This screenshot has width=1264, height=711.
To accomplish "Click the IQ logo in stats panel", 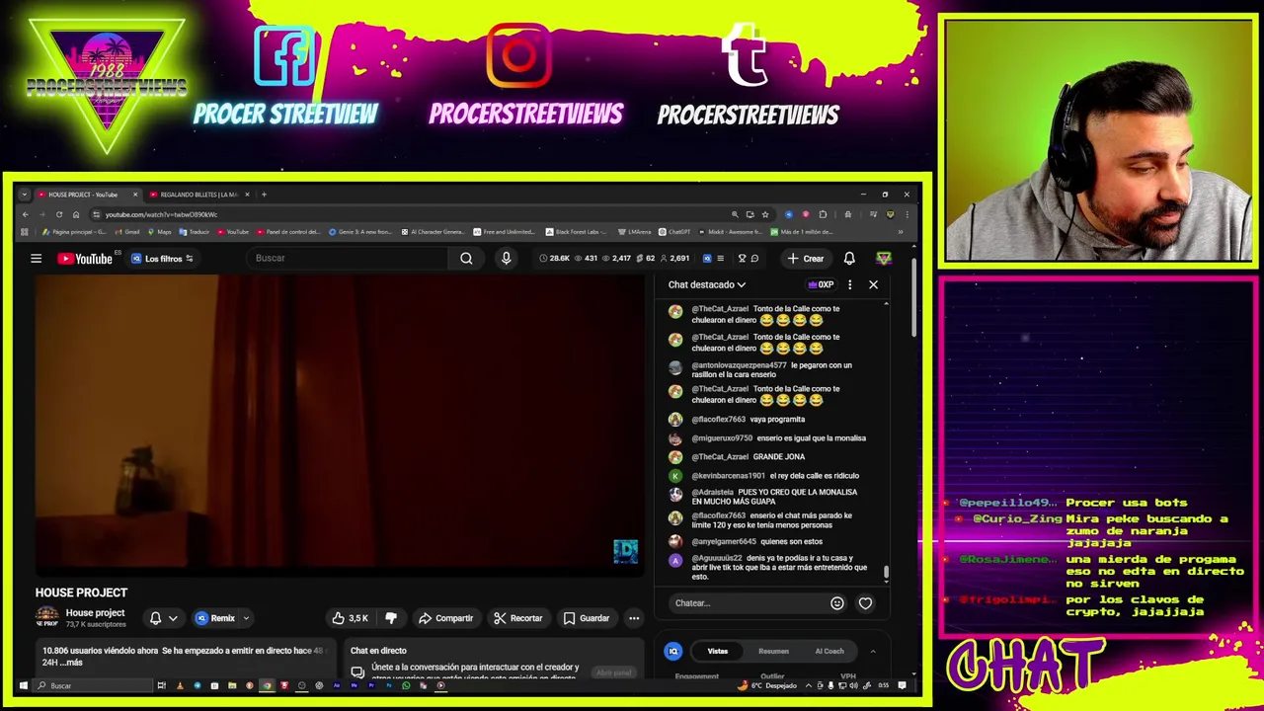I will tap(673, 652).
